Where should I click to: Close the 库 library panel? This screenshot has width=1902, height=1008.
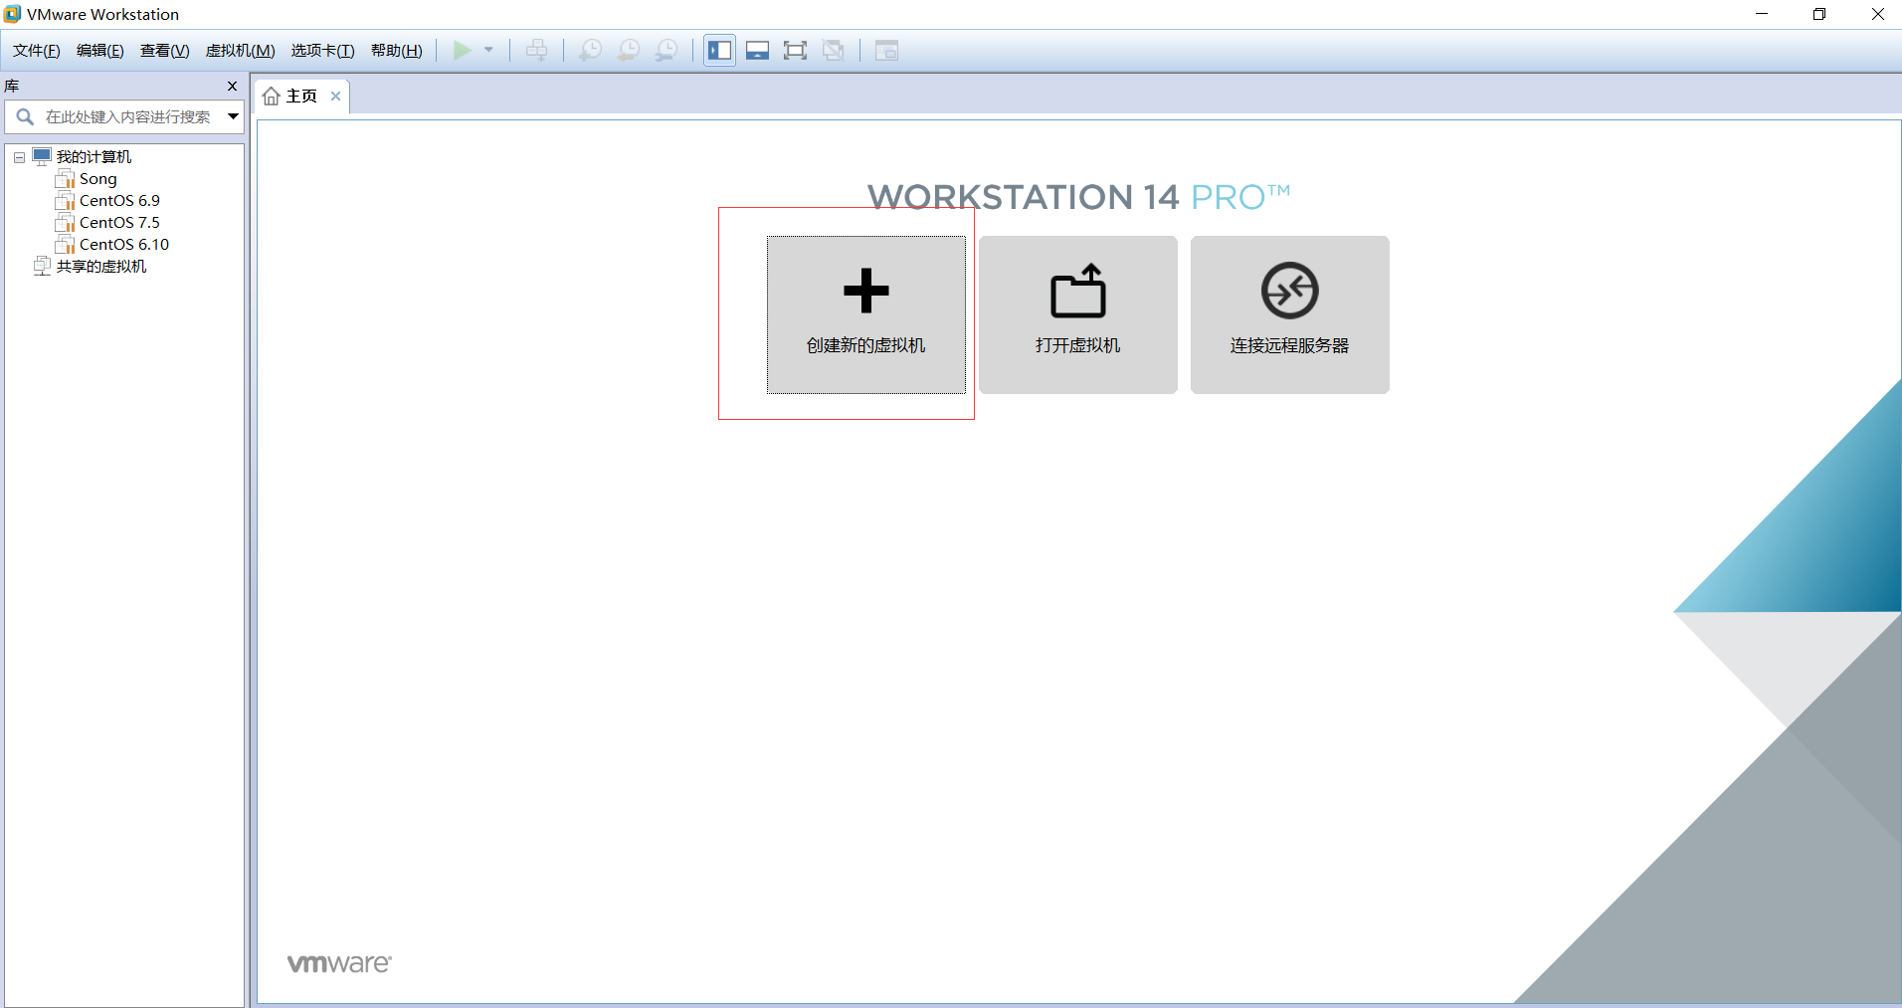[x=233, y=87]
